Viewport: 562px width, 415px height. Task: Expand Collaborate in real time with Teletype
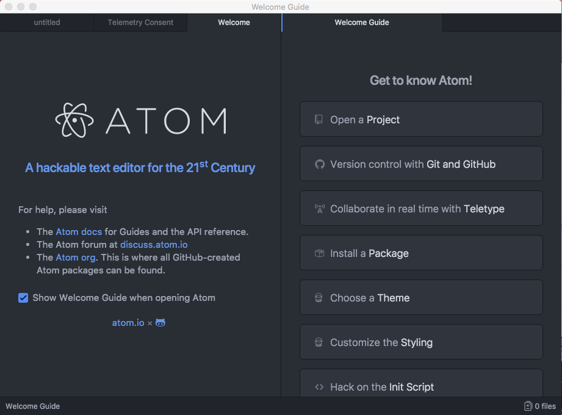[x=421, y=209]
